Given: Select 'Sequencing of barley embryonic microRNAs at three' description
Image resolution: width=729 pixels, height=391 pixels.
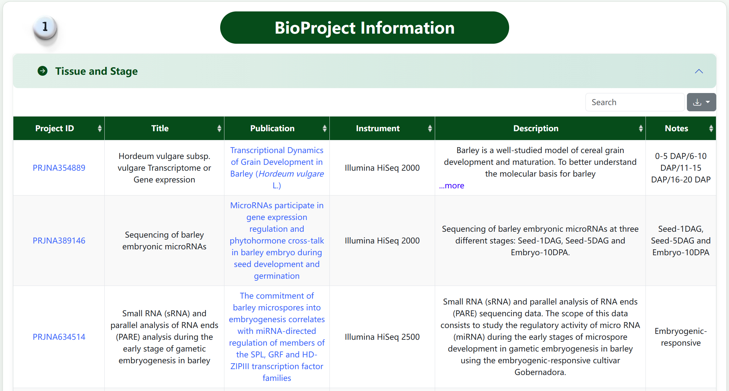Looking at the screenshot, I should coord(540,241).
